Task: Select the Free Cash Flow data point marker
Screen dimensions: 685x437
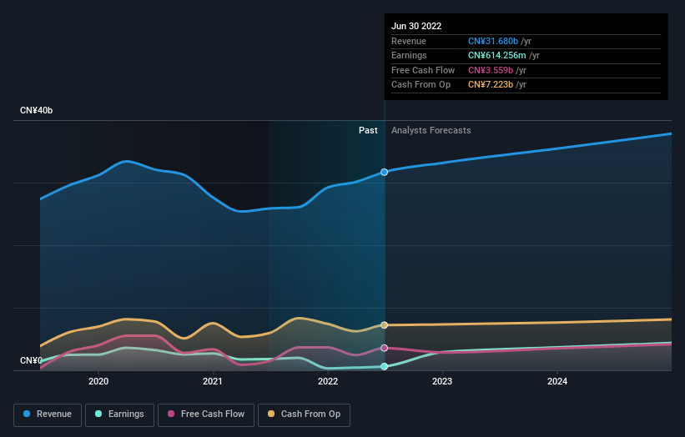Action: tap(384, 348)
